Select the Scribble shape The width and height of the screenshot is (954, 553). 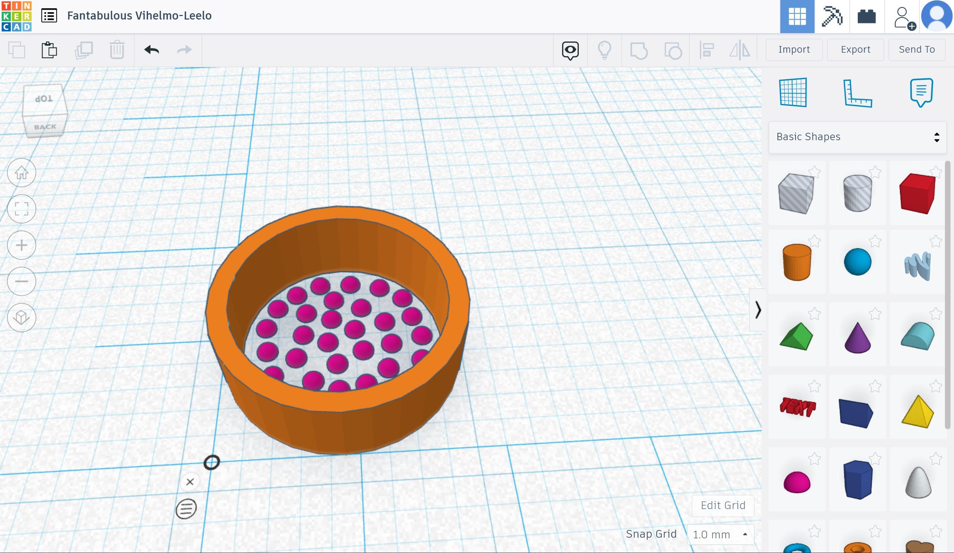pos(918,266)
